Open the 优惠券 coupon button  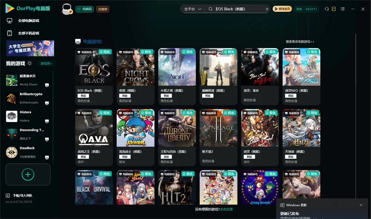pyautogui.click(x=103, y=9)
